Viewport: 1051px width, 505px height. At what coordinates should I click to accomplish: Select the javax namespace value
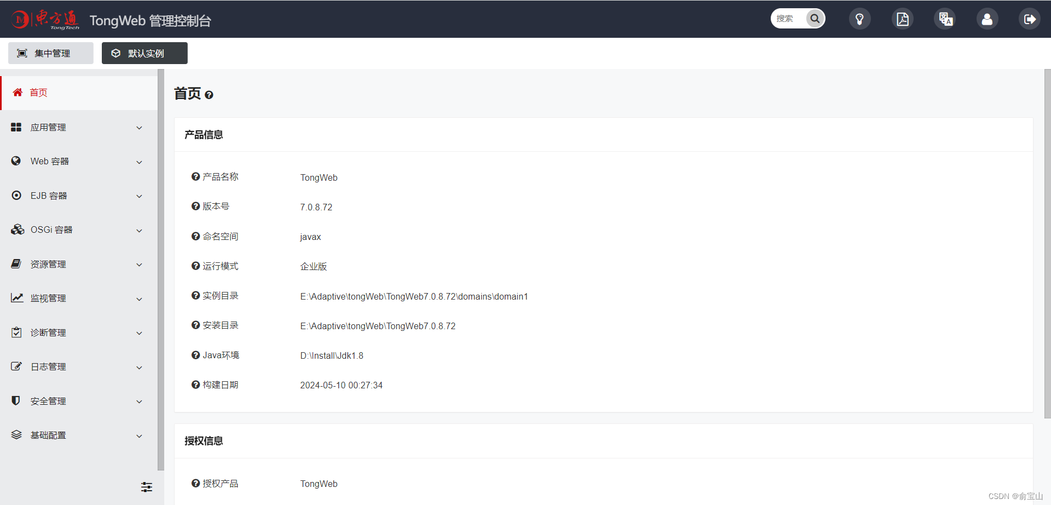click(x=310, y=237)
